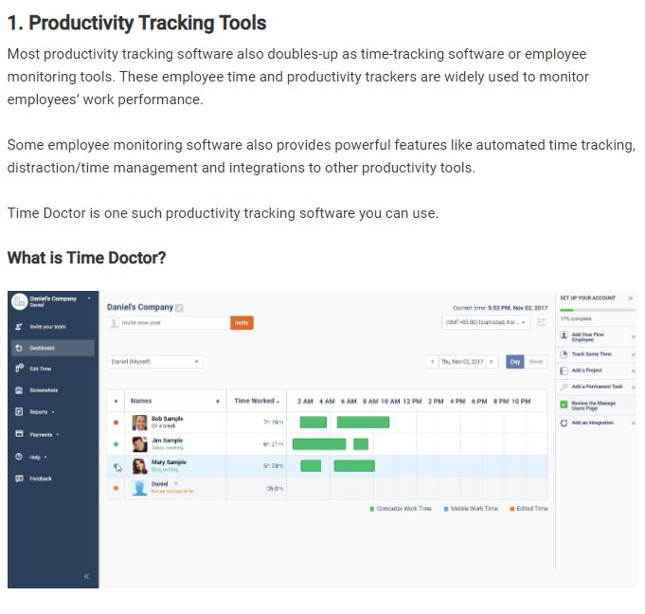Remove Daniel with the small x

pos(176,483)
